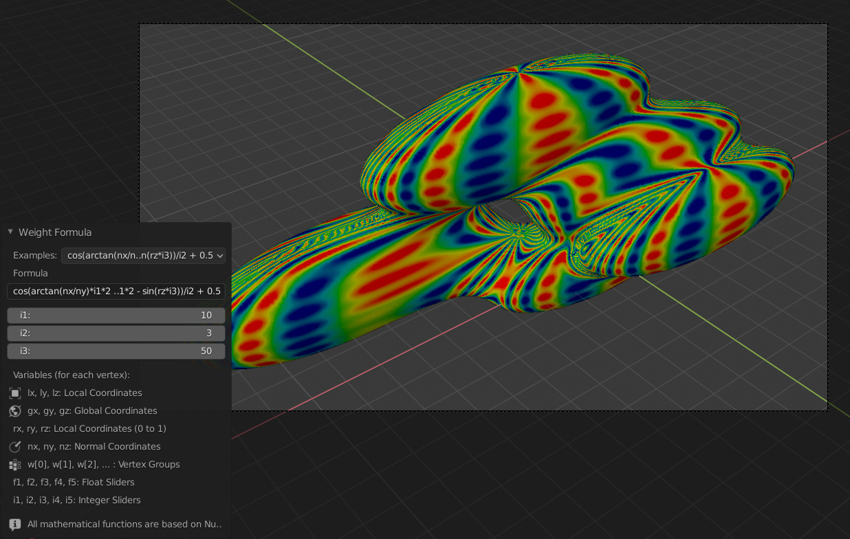Click the info icon about mathematical functions
This screenshot has height=539, width=850.
(14, 524)
